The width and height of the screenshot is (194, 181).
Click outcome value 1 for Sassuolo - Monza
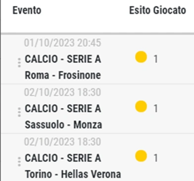155,108
